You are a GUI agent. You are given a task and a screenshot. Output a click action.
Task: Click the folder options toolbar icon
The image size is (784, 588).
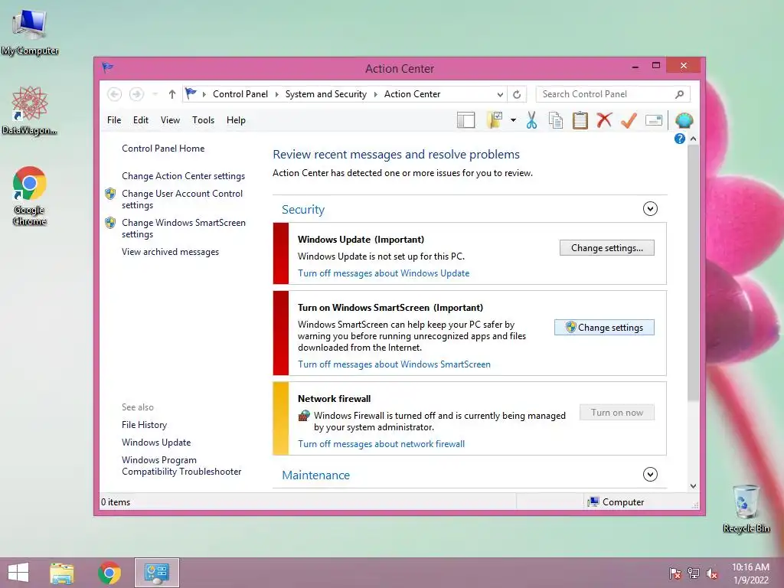[x=495, y=120]
